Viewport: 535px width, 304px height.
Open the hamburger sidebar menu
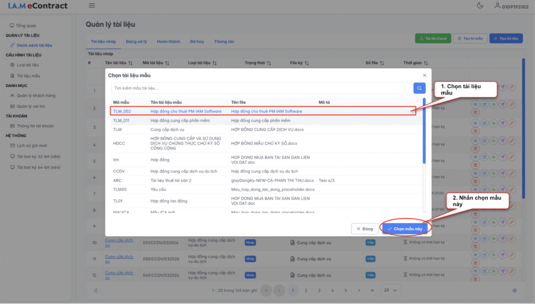click(92, 5)
